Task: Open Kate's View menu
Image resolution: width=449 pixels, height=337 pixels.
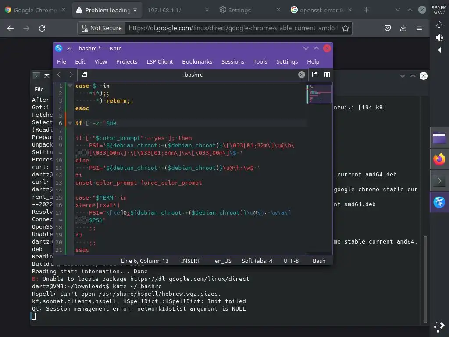Action: click(x=100, y=61)
